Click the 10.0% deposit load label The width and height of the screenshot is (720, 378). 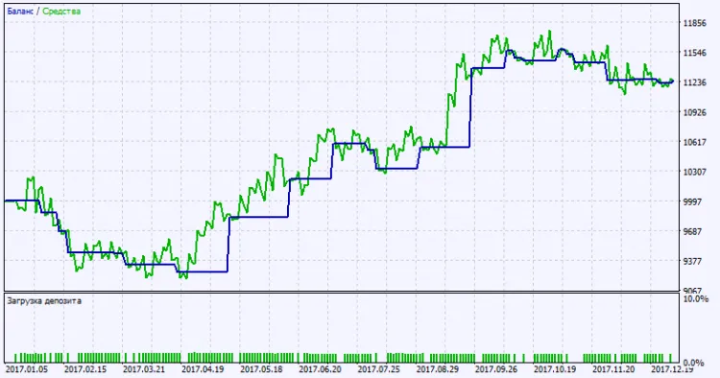[x=696, y=299]
